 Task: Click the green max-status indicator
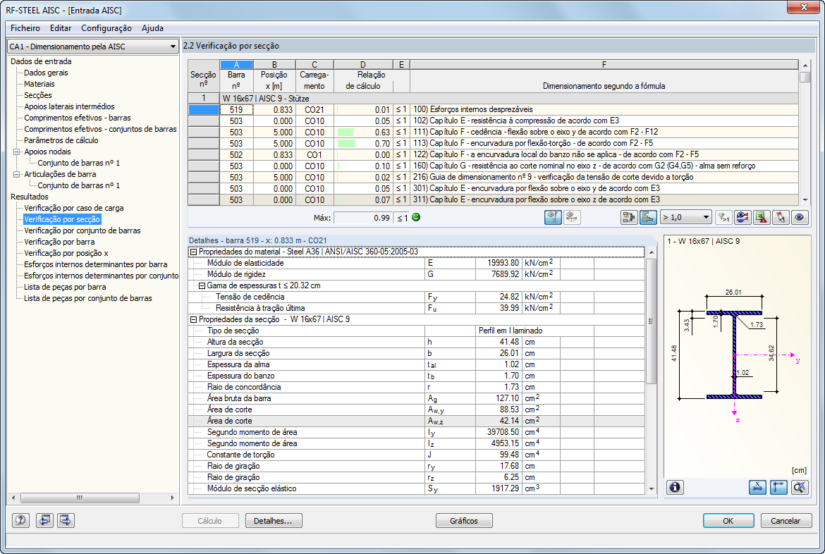pos(415,217)
